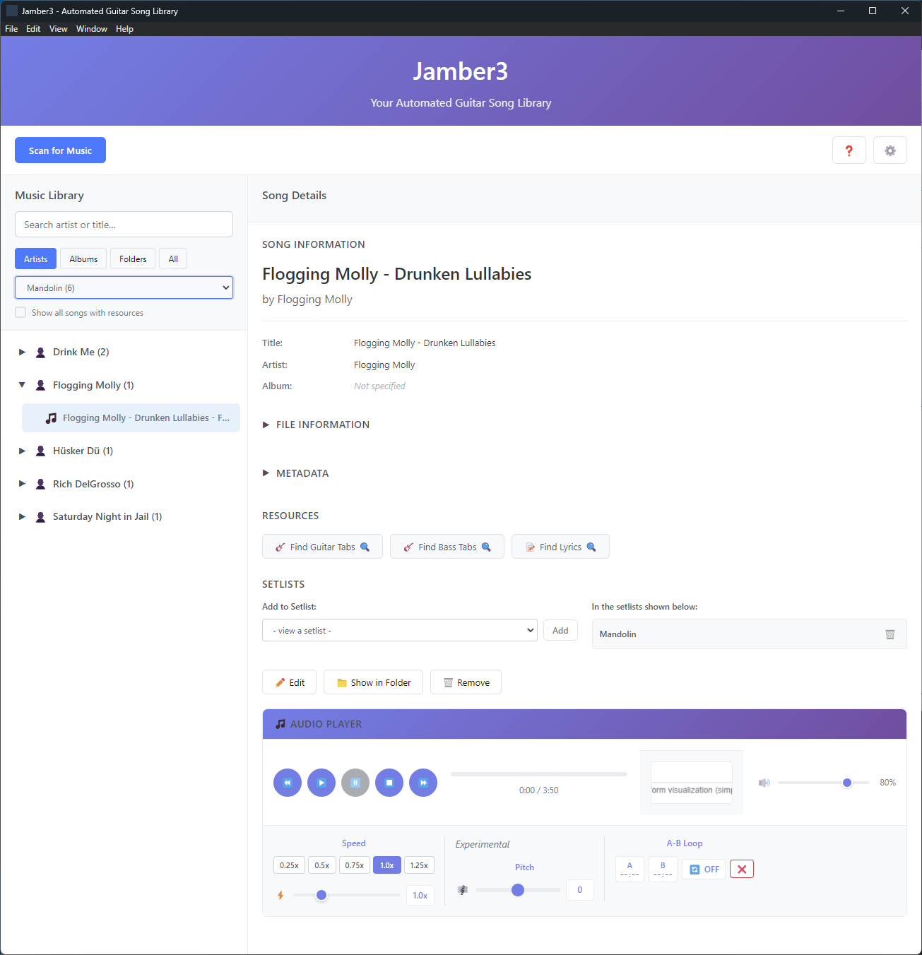Screen dimensions: 922x955
Task: Select the 0.75x speed preset
Action: (355, 865)
